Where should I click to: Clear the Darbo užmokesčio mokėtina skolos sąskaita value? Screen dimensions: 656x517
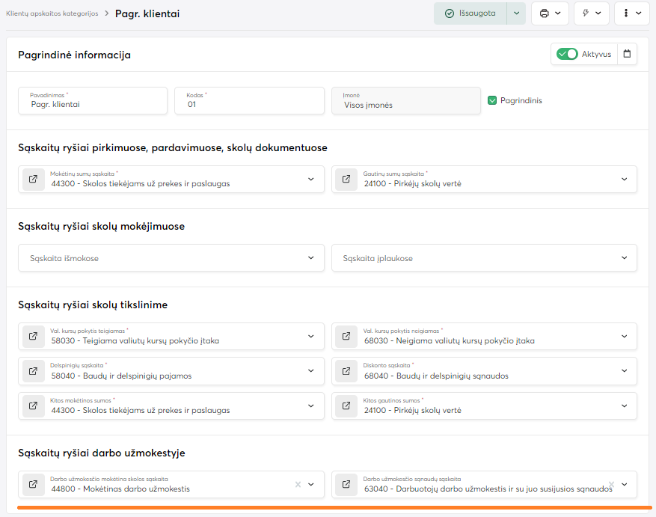tap(298, 485)
